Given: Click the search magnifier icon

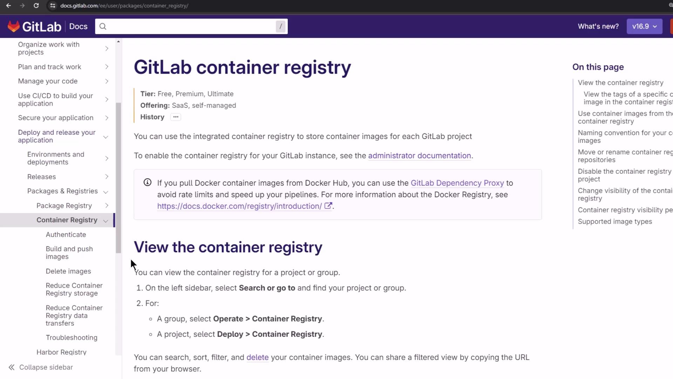Looking at the screenshot, I should [x=103, y=26].
